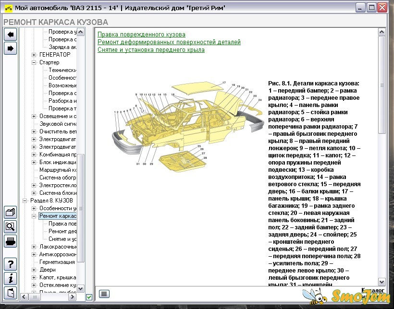Click the tree panel scroll-up arrow
The width and height of the screenshot is (394, 309).
pyautogui.click(x=80, y=32)
